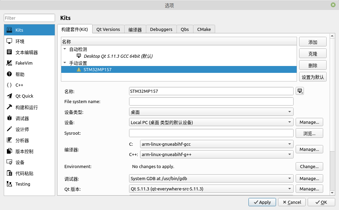Click the vertical scrollbar down arrow

click(332, 193)
